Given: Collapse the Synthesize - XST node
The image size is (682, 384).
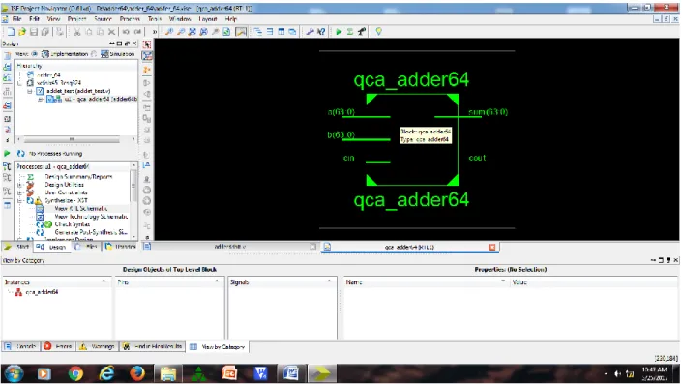Looking at the screenshot, I should pyautogui.click(x=19, y=201).
